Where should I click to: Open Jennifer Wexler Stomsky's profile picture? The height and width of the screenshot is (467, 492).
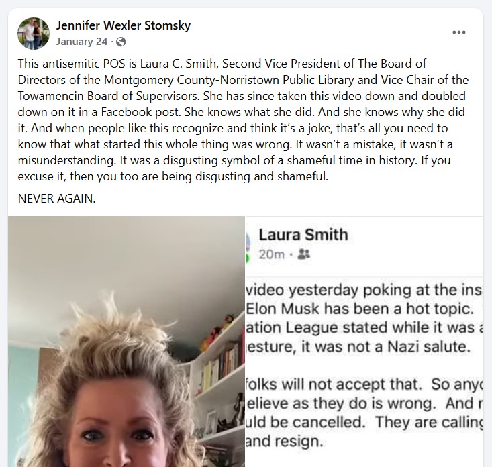tap(34, 34)
